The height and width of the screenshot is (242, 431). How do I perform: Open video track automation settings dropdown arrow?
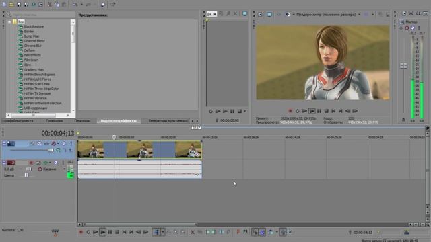pos(58,143)
